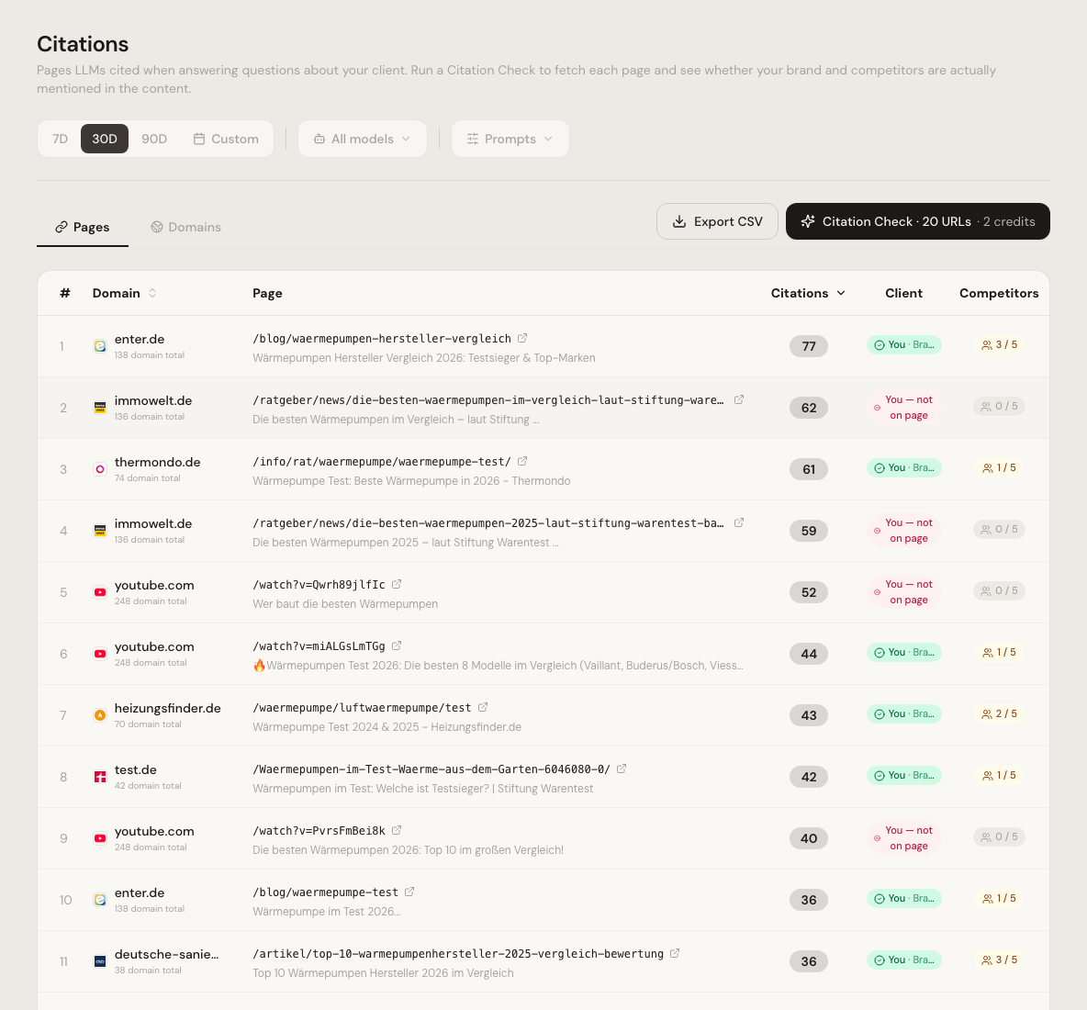Image resolution: width=1087 pixels, height=1010 pixels.
Task: Open external link for /watch?v=Qwrh89jlfIc
Action: point(397,584)
